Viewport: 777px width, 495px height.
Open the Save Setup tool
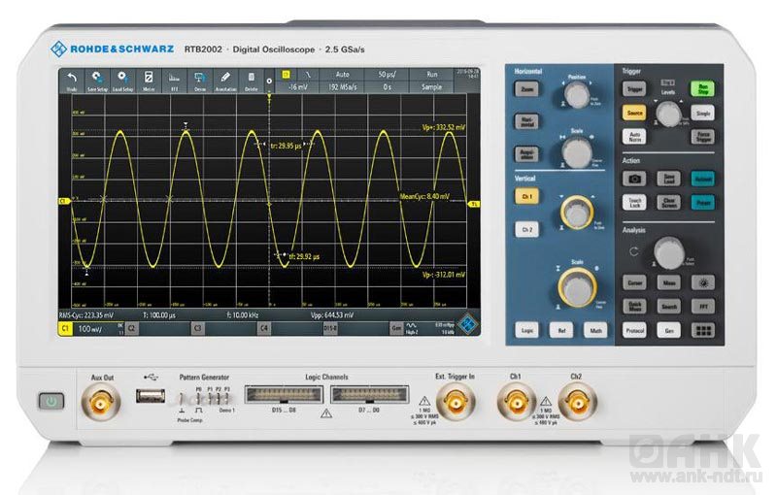pyautogui.click(x=97, y=80)
